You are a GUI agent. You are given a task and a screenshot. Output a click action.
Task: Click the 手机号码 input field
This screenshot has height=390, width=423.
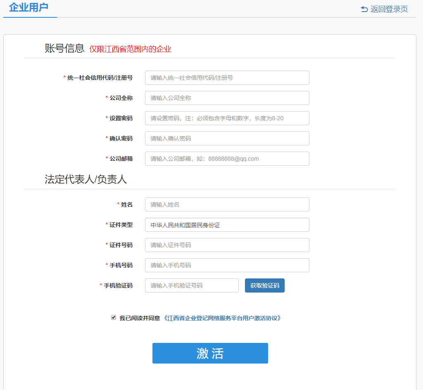[227, 265]
